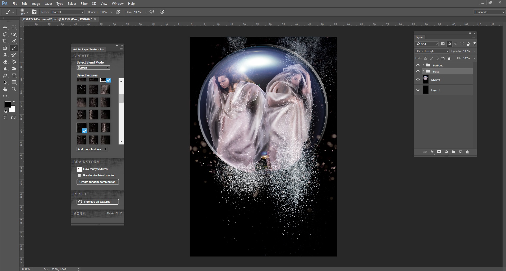Select the Clone Stamp tool
This screenshot has width=506, height=271.
tap(5, 55)
